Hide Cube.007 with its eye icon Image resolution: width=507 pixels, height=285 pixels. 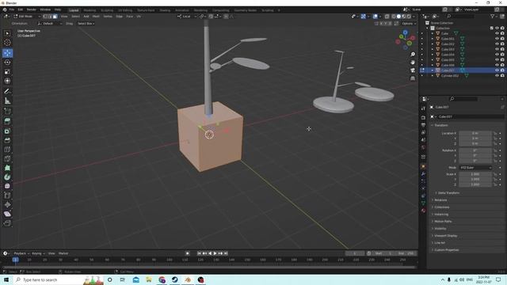click(497, 70)
